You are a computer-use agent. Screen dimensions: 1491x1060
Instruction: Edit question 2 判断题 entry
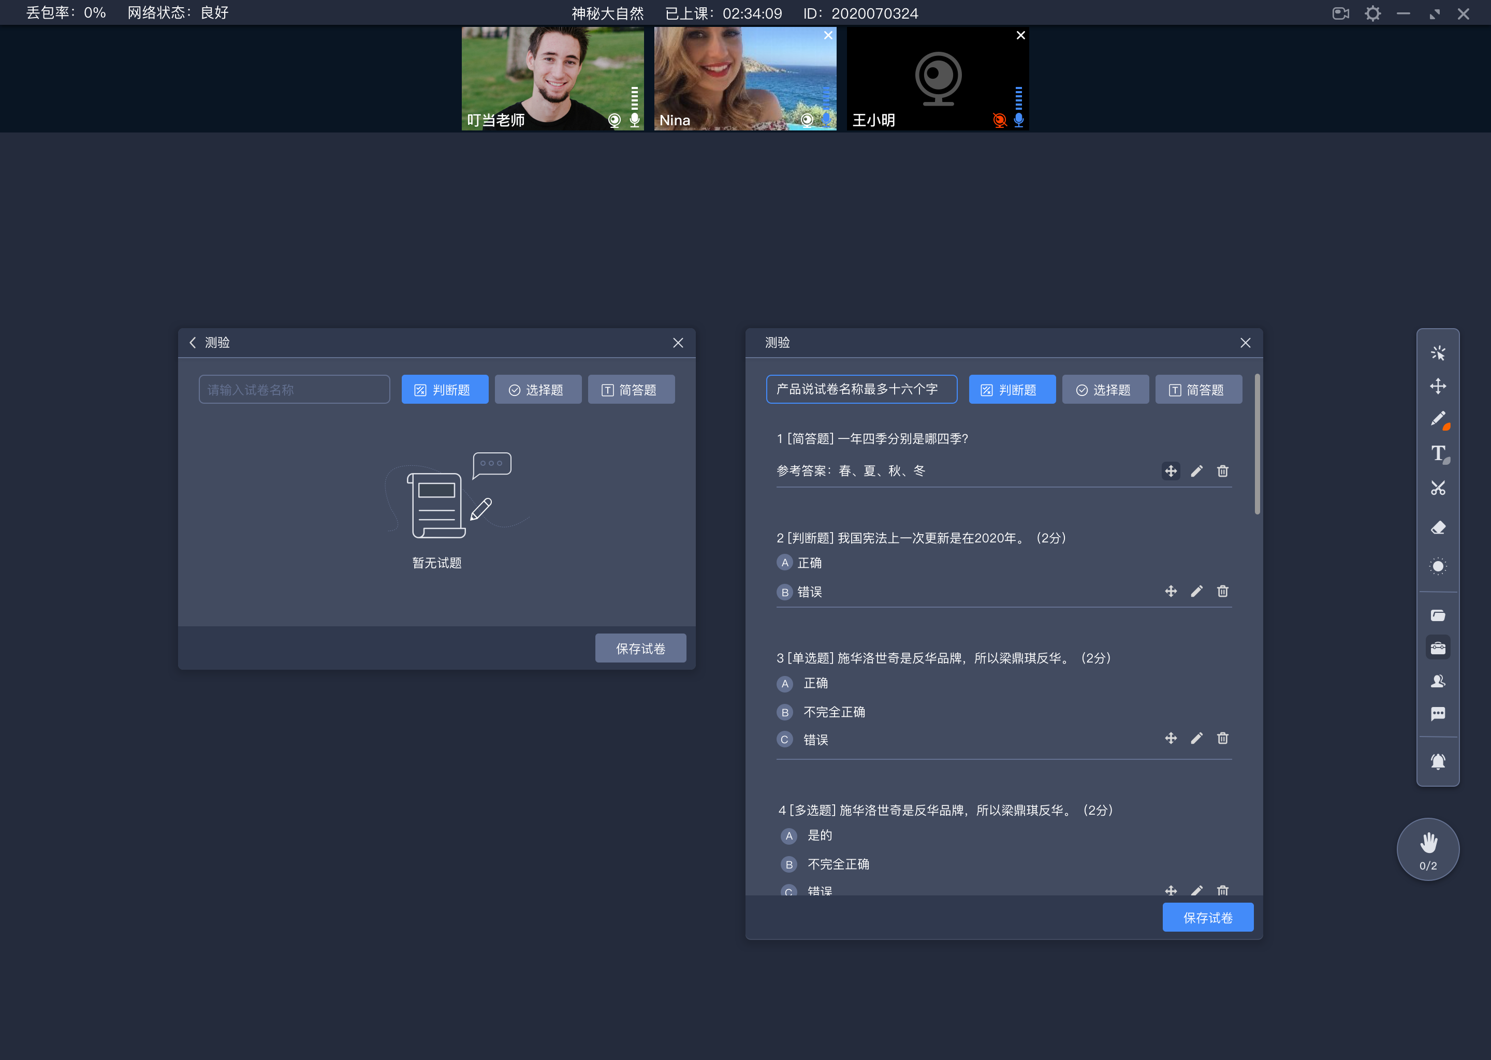point(1196,591)
